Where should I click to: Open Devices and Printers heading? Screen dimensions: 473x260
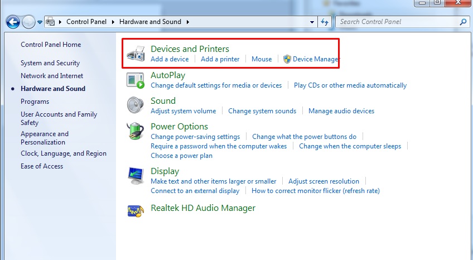point(190,49)
